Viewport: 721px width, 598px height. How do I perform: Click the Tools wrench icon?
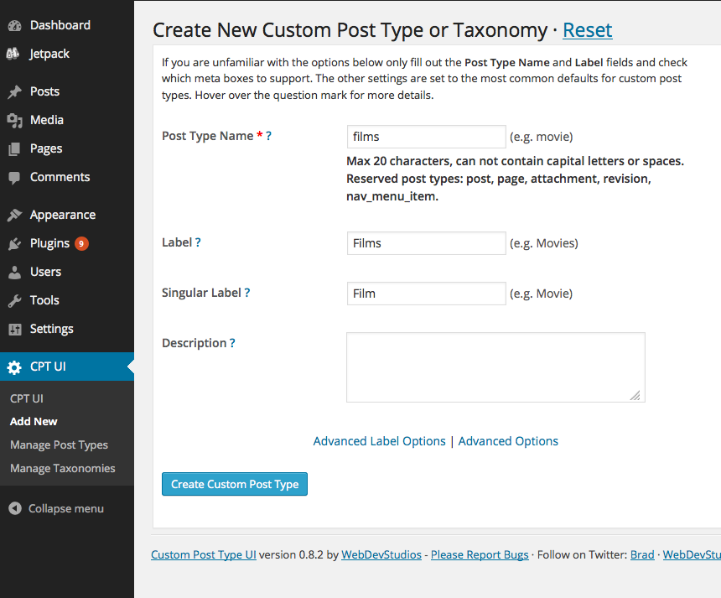[x=14, y=300]
